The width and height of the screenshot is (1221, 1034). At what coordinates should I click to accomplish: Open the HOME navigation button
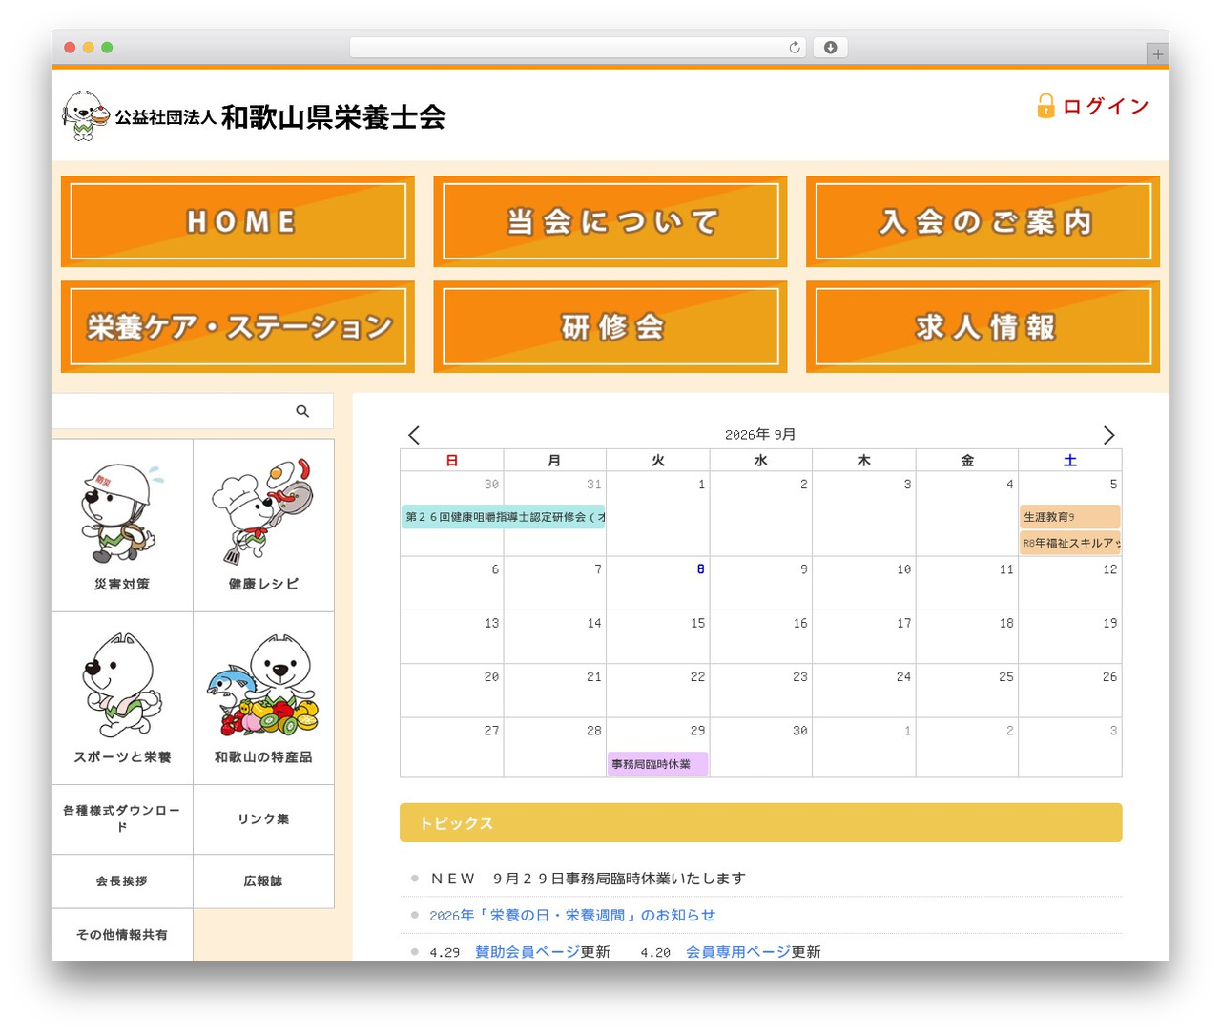[x=238, y=221]
